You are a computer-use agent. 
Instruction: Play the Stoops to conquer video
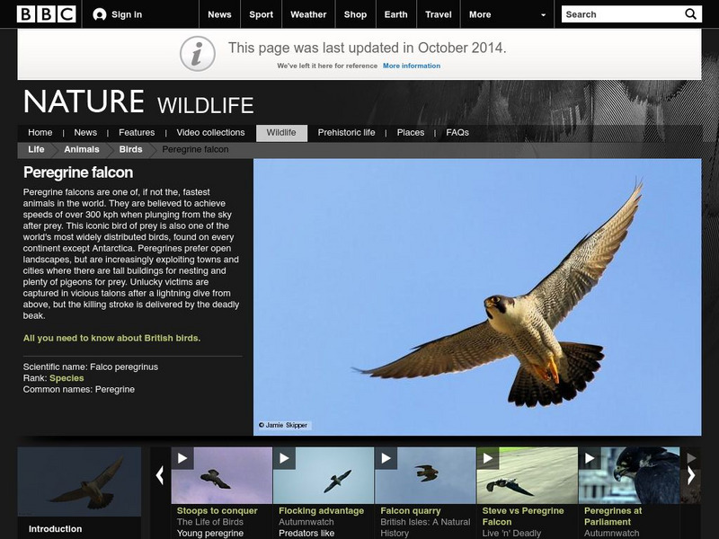pos(182,458)
